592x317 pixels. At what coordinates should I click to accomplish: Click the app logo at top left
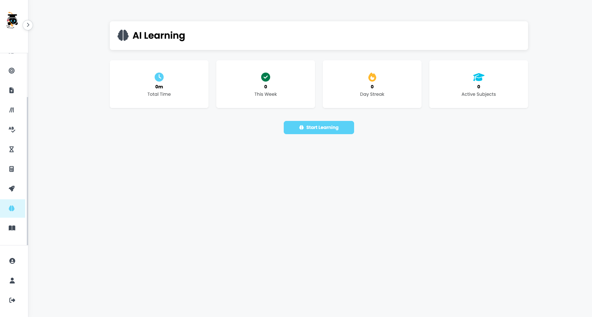point(13,20)
